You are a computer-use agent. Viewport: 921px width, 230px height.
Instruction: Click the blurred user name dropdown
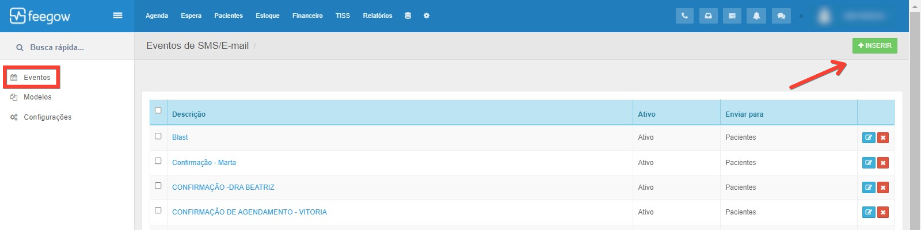(x=863, y=16)
